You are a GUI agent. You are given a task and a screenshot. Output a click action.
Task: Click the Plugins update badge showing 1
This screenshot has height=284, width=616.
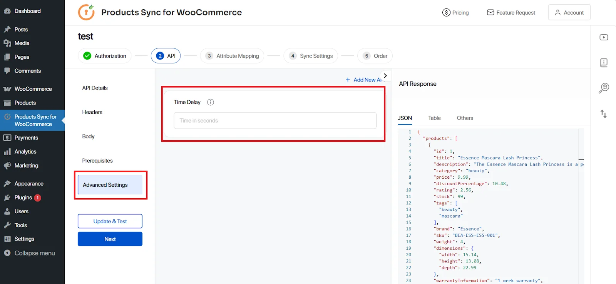[x=37, y=198]
